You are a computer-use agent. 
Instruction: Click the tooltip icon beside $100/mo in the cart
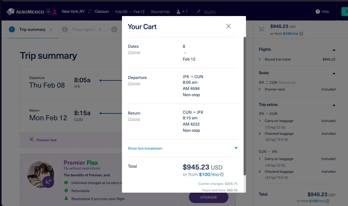221,175
